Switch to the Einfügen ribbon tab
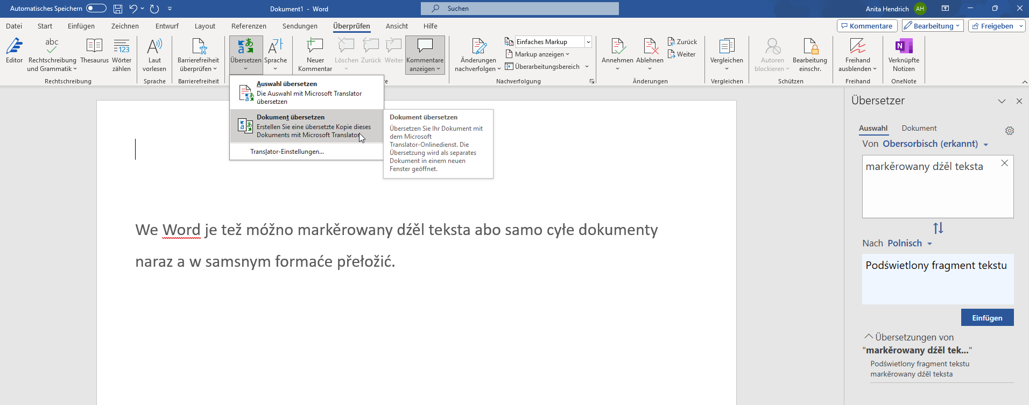1029x405 pixels. tap(81, 26)
